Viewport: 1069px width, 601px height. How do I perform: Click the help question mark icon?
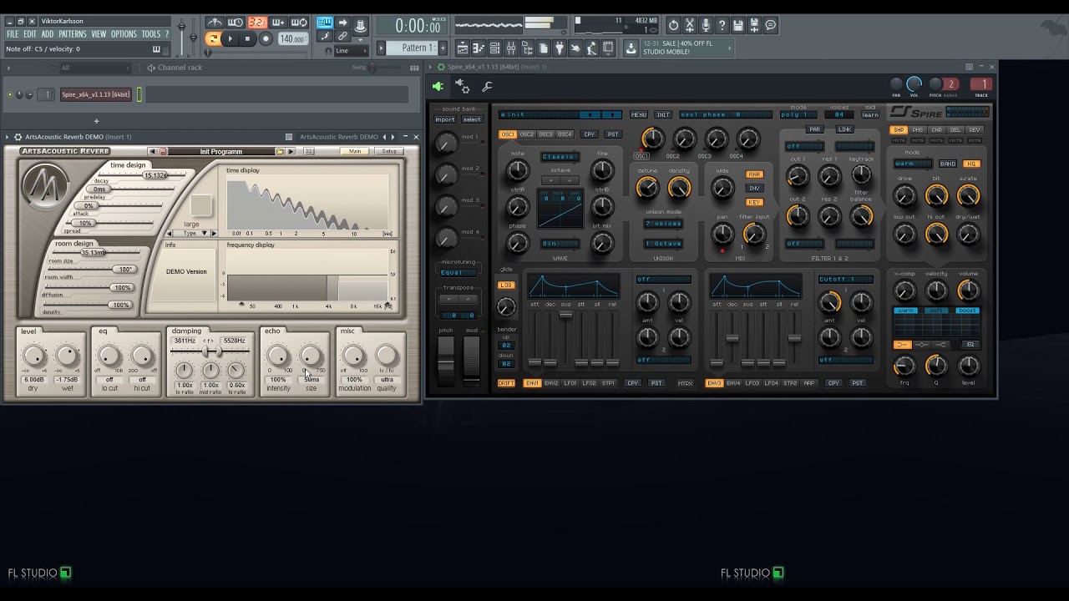[722, 25]
